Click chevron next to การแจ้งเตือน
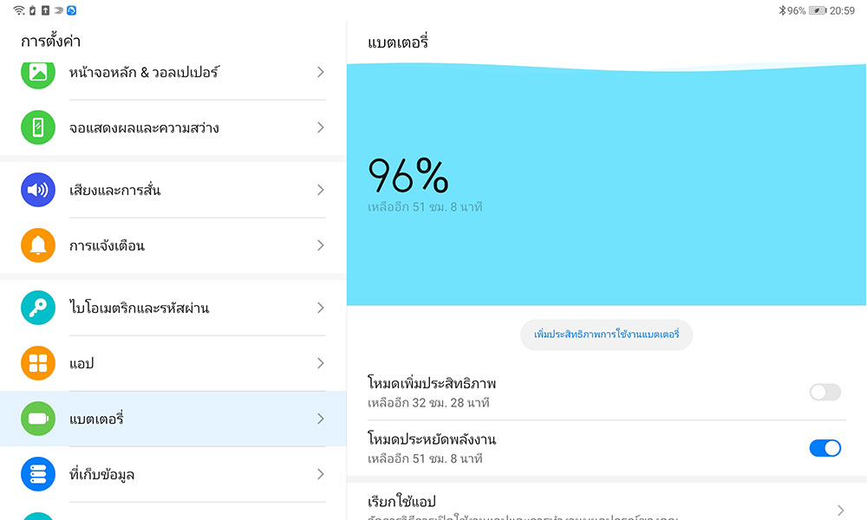The width and height of the screenshot is (867, 520). [320, 245]
